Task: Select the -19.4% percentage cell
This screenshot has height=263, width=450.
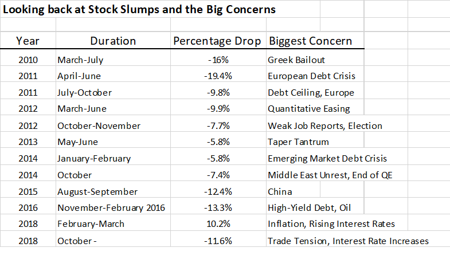Action: 218,76
